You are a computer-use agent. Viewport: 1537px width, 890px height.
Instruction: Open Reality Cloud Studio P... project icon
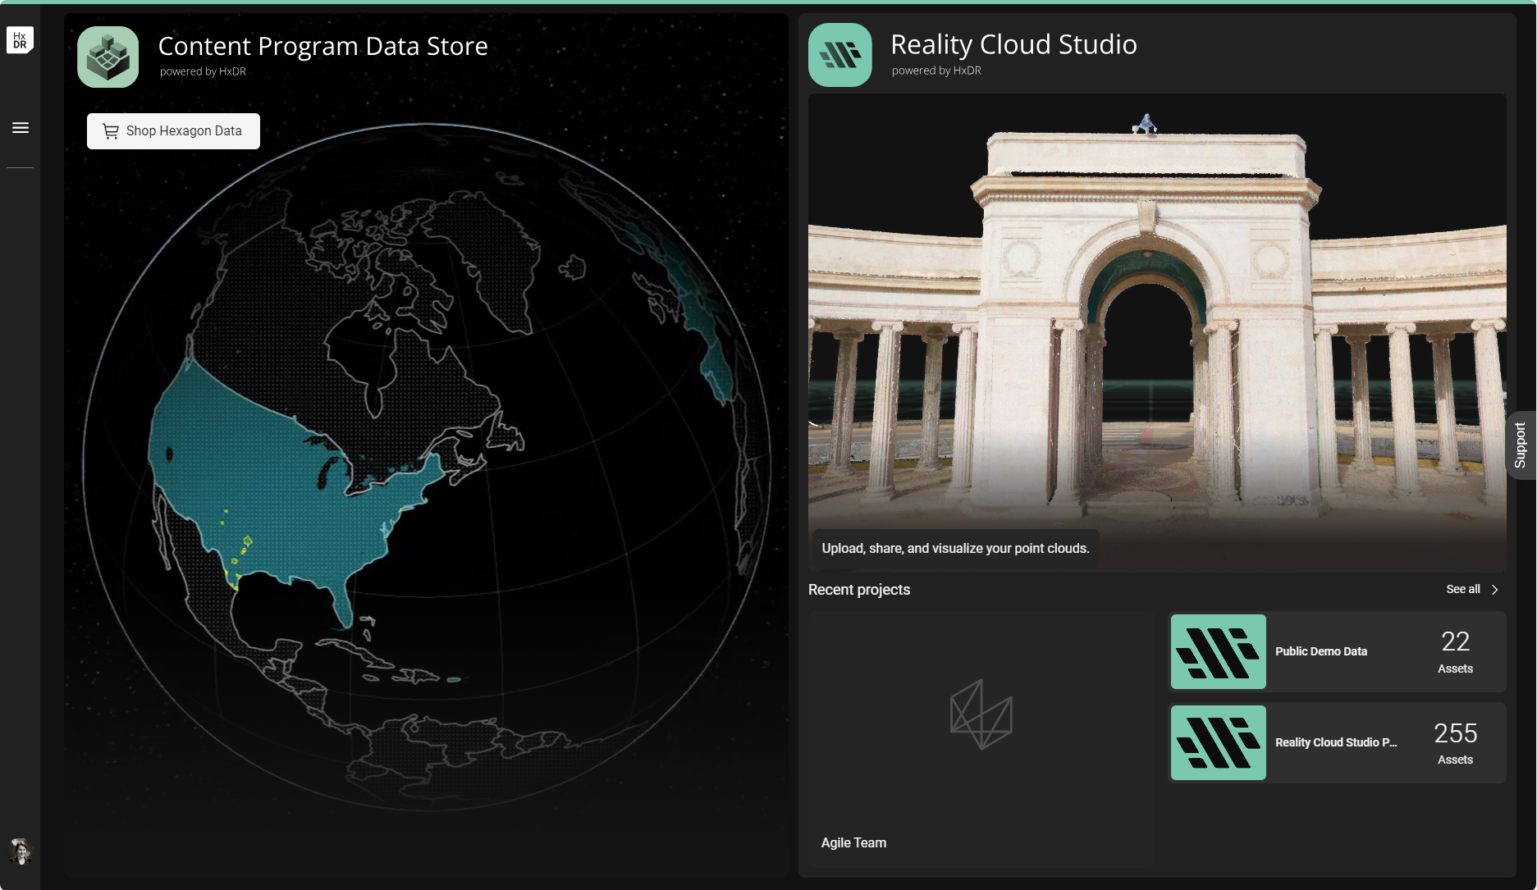pyautogui.click(x=1218, y=742)
